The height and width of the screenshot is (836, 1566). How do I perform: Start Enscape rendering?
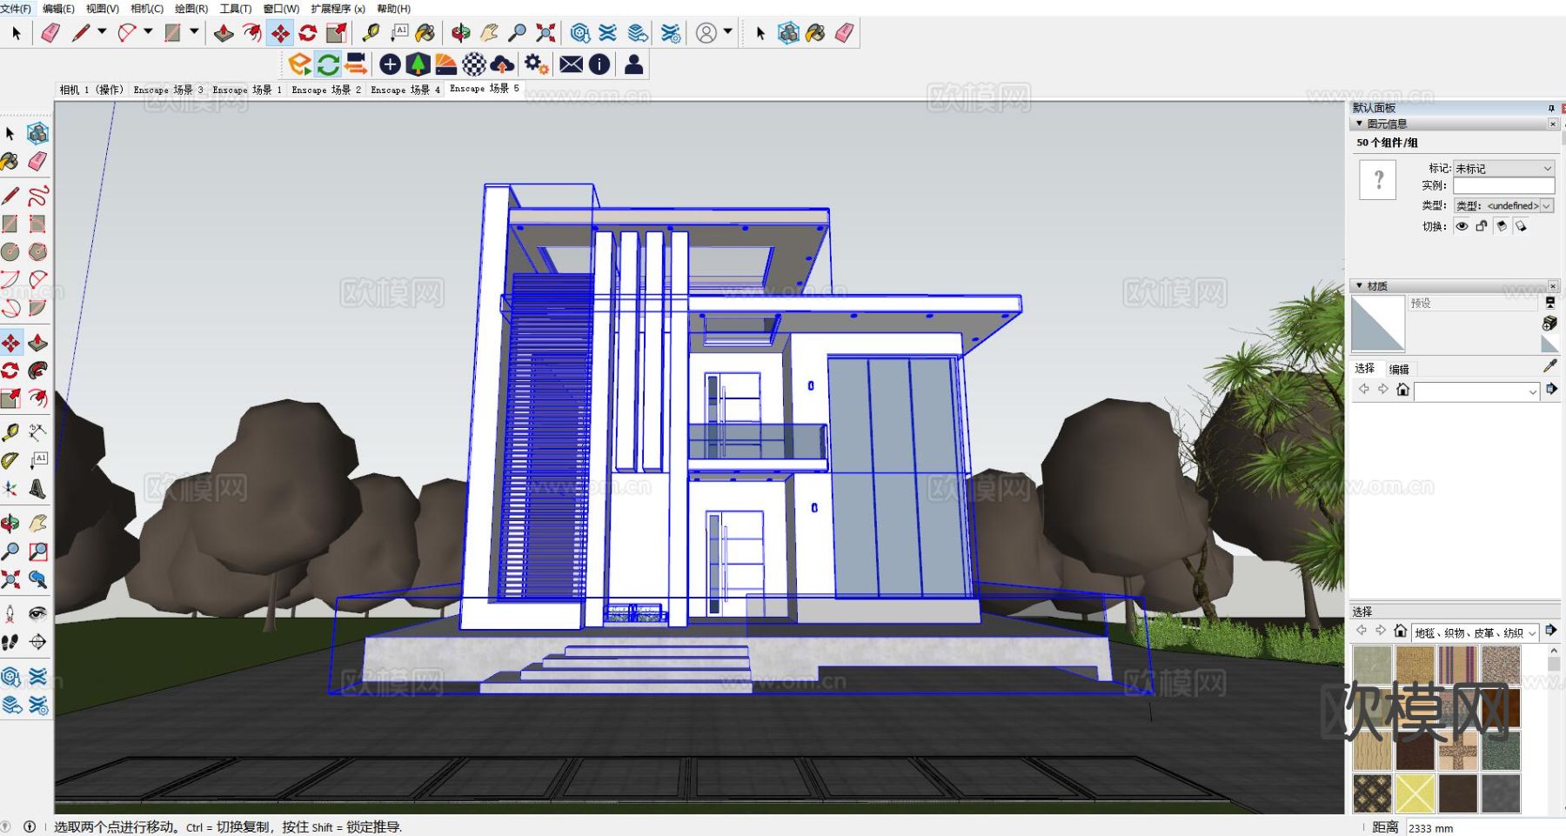pyautogui.click(x=300, y=64)
